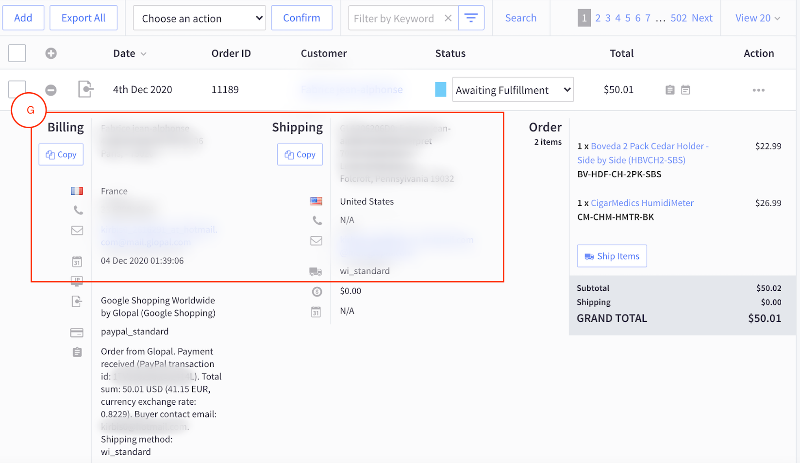800x463 pixels.
Task: Open Boveda 2 Pack Cedar Holder product link
Action: [643, 153]
